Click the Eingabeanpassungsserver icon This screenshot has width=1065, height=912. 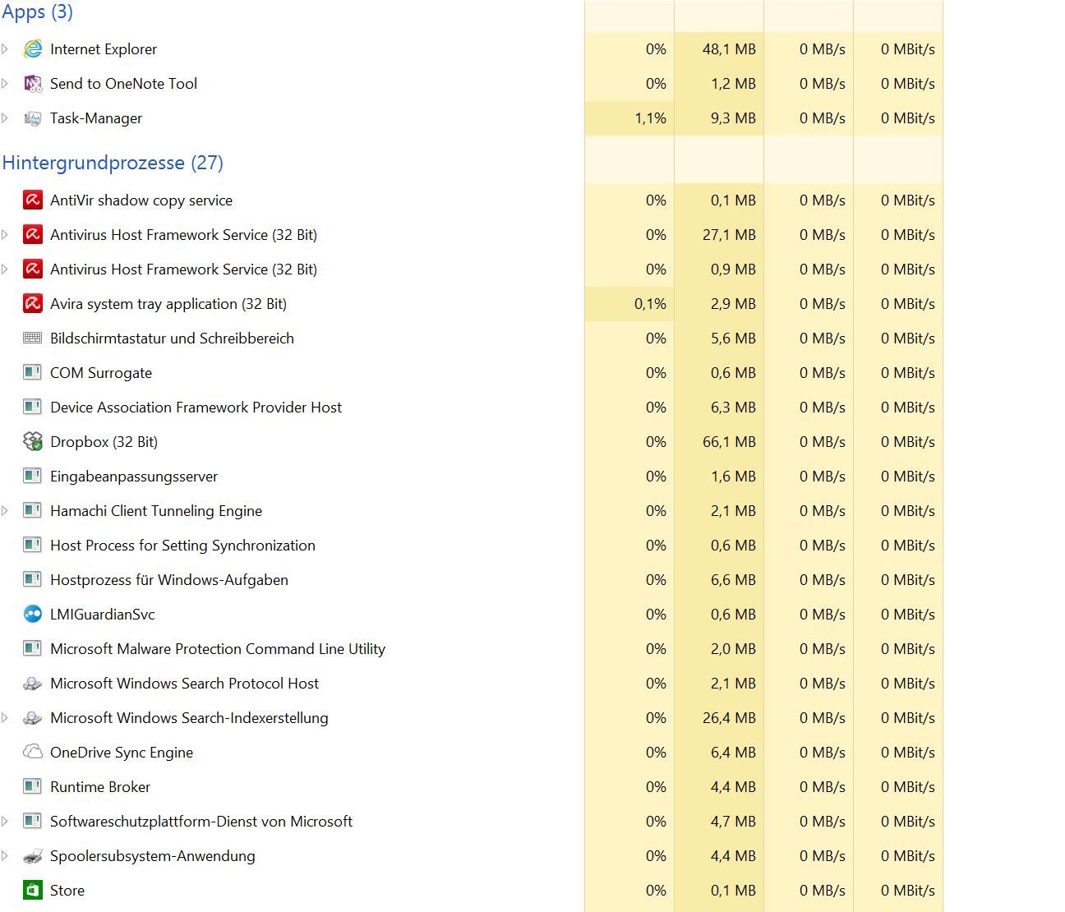pyautogui.click(x=33, y=477)
